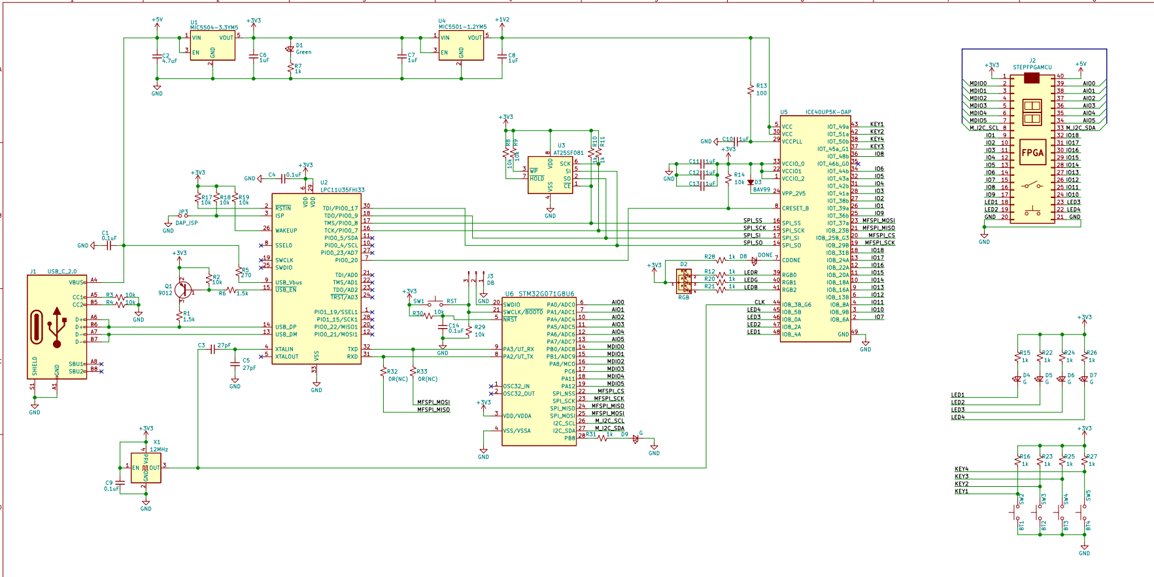The height and width of the screenshot is (577, 1154).
Task: Select the J2 STEPFPGAMCU module symbol
Action: click(1032, 149)
